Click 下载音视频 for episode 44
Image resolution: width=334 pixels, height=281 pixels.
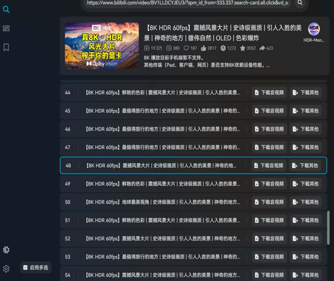(x=269, y=93)
